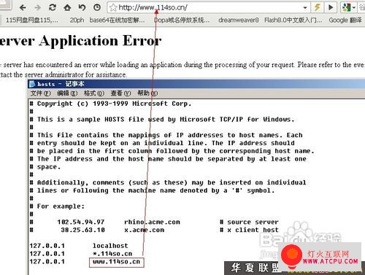Click the bookmark star in address bar
The image size is (365, 275).
tap(113, 8)
